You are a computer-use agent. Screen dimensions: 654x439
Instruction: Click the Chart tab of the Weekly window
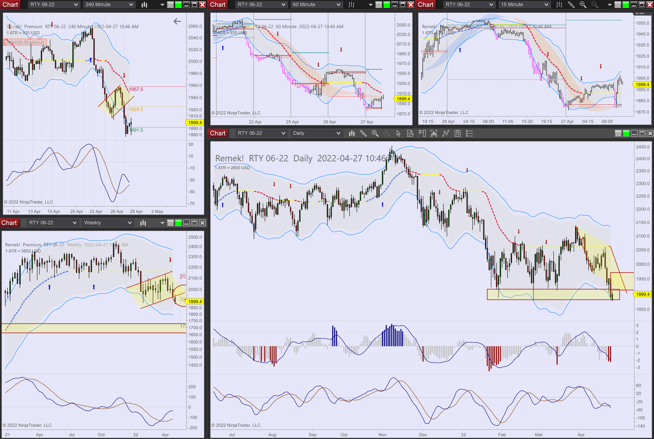pos(9,223)
